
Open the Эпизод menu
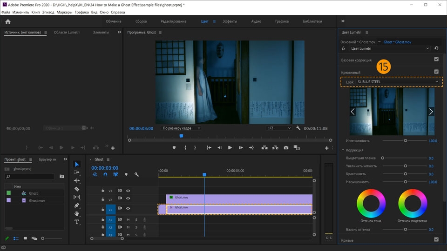(48, 12)
